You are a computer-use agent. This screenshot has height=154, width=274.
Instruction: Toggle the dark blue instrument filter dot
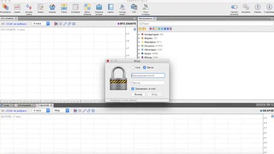165,29
